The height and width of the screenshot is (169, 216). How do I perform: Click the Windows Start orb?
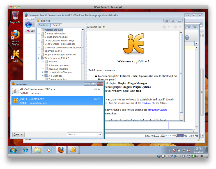pyautogui.click(x=13, y=150)
